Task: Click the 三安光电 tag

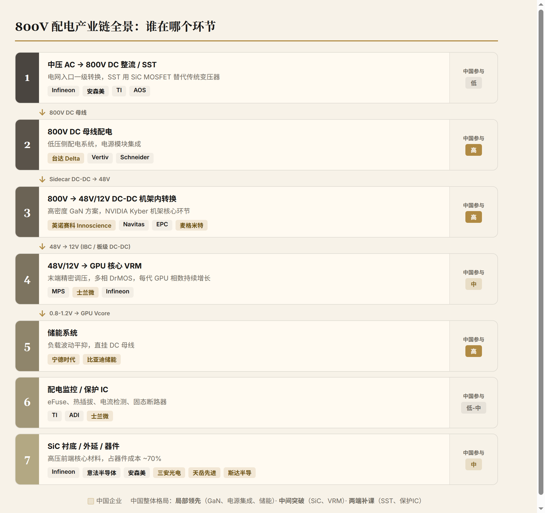Action: coord(169,472)
